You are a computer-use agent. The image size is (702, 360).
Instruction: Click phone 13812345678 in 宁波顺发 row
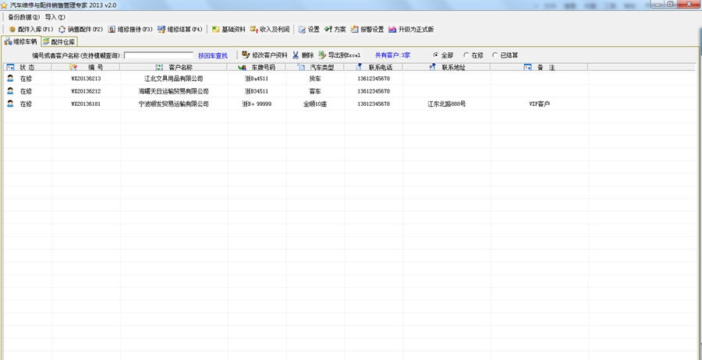(374, 104)
